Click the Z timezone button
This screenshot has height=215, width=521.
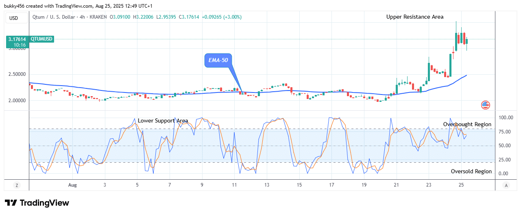pyautogui.click(x=17, y=185)
